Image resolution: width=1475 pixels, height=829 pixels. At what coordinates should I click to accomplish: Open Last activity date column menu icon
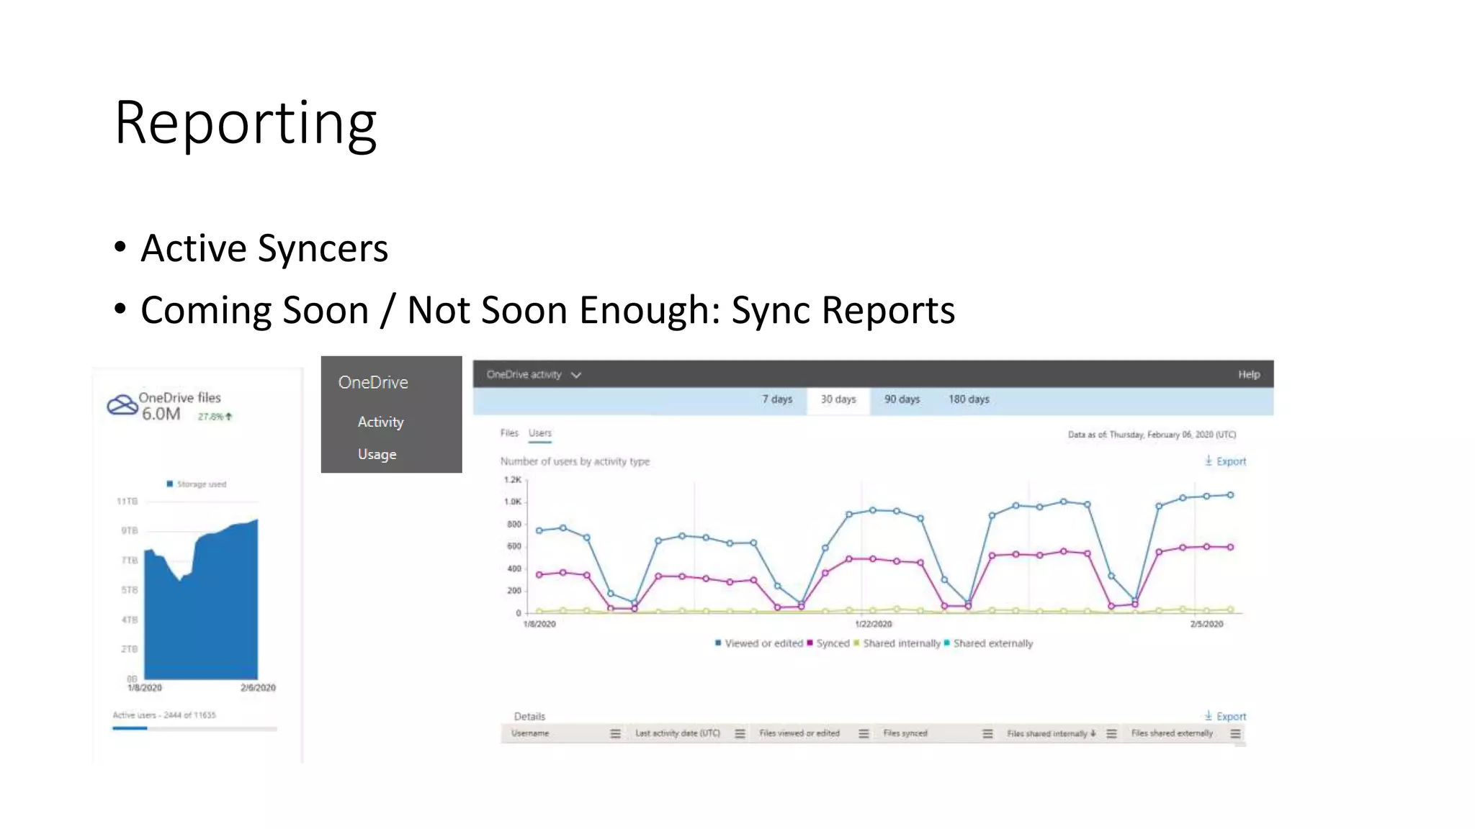pyautogui.click(x=740, y=734)
